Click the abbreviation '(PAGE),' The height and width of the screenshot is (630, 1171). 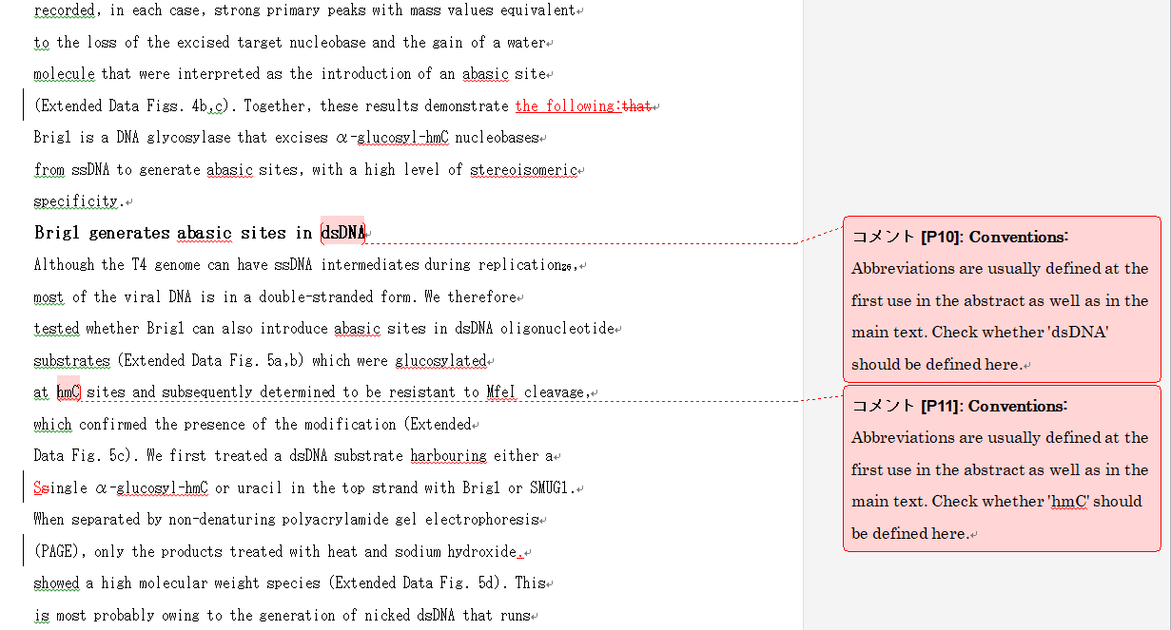(x=62, y=551)
